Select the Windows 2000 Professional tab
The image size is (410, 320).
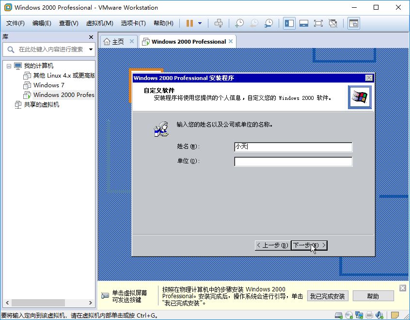pyautogui.click(x=188, y=42)
